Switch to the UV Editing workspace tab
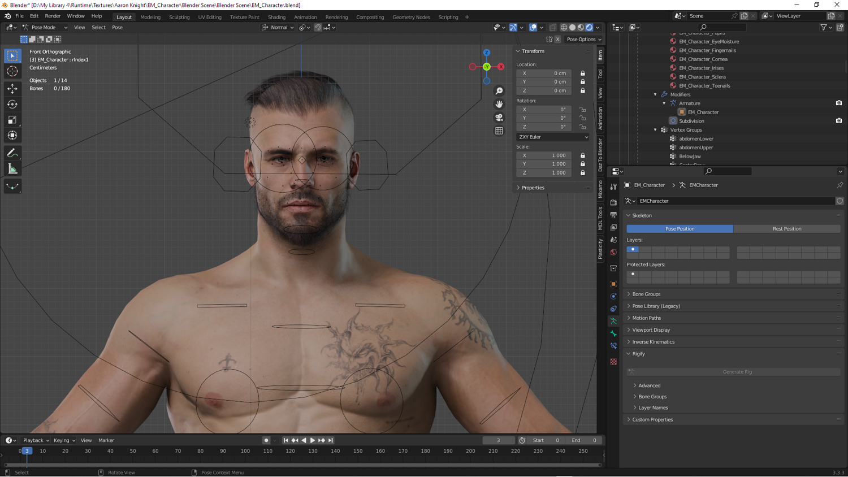 click(x=210, y=17)
